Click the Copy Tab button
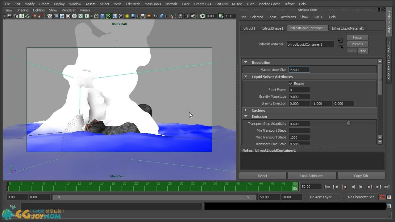The height and width of the screenshot is (222, 395). [x=361, y=176]
